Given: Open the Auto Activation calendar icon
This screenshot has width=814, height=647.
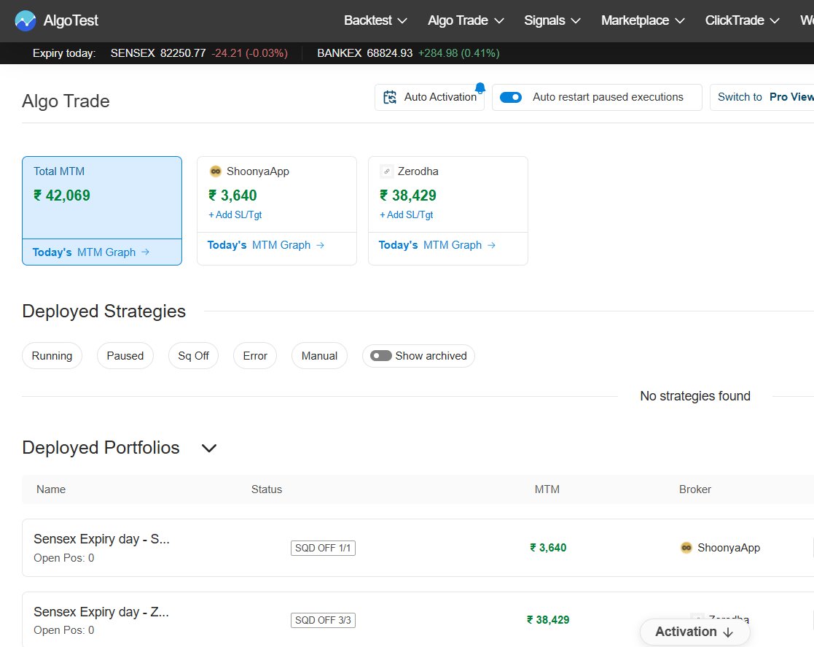Looking at the screenshot, I should (390, 97).
